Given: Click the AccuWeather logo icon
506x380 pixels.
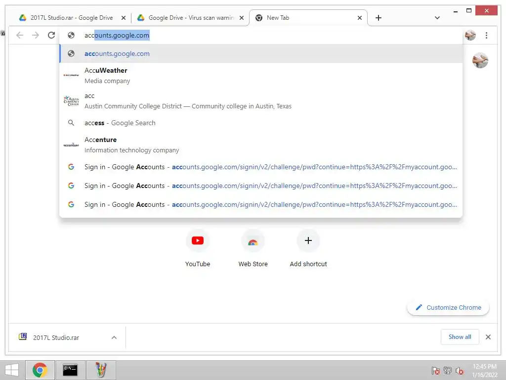Looking at the screenshot, I should coord(71,75).
